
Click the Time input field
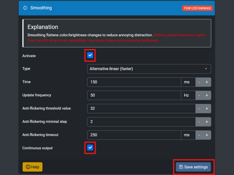click(134, 82)
